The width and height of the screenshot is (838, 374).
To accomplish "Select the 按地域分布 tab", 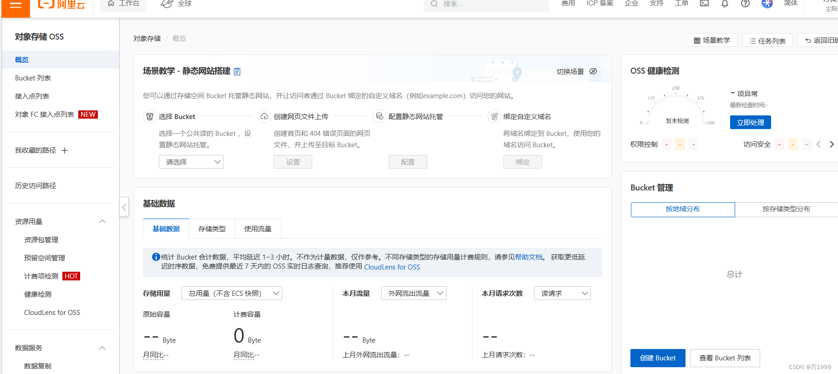I will pos(683,209).
